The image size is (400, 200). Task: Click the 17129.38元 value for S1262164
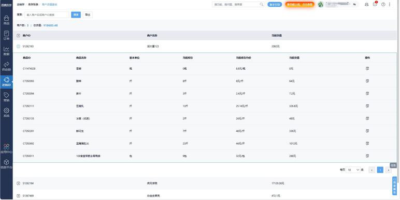(x=278, y=183)
